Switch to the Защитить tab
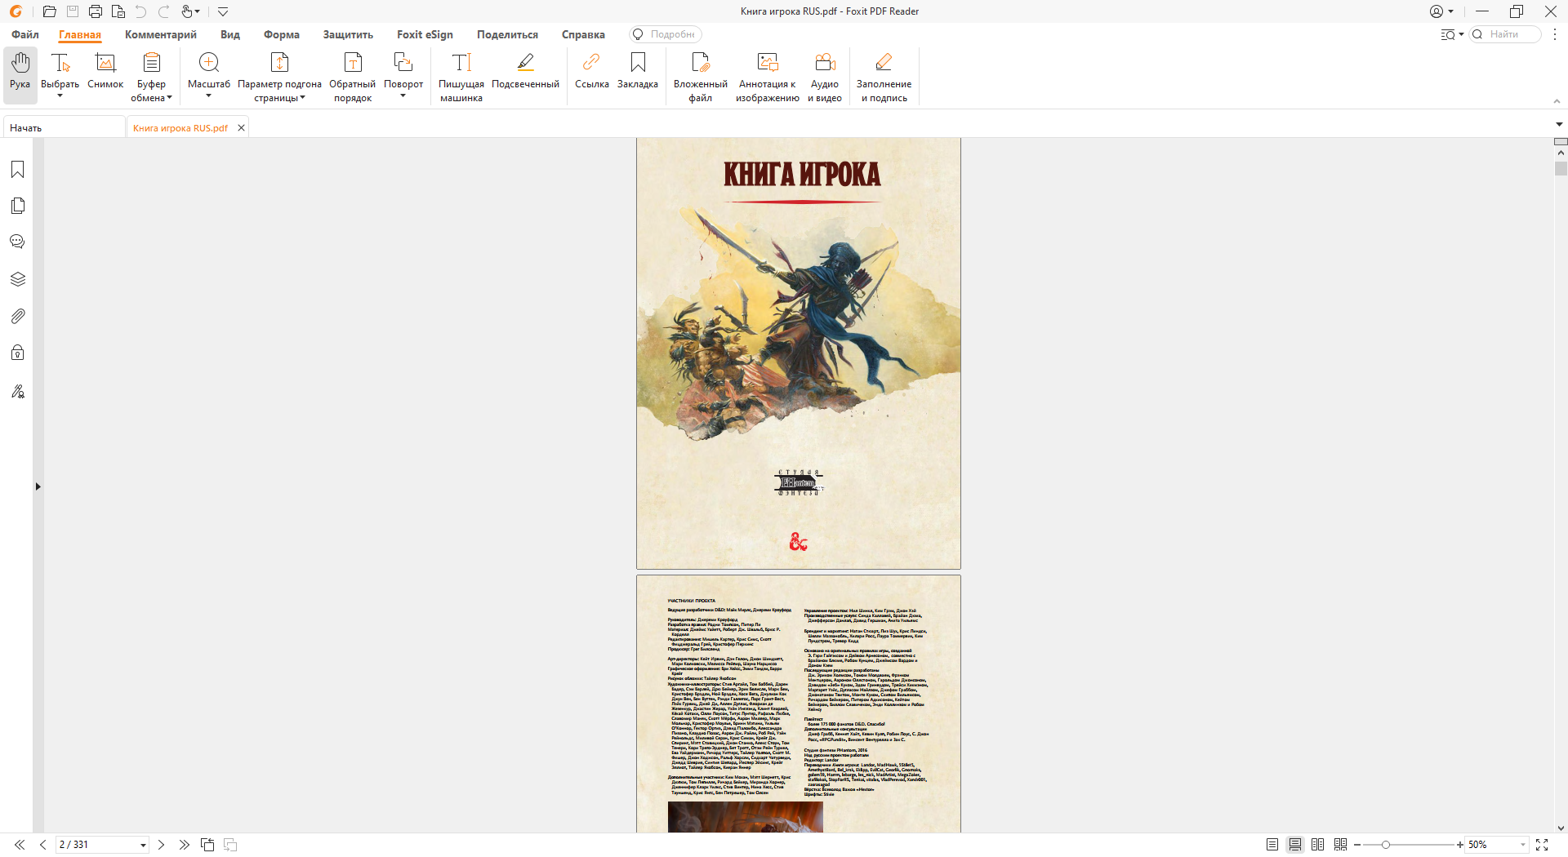 click(348, 34)
